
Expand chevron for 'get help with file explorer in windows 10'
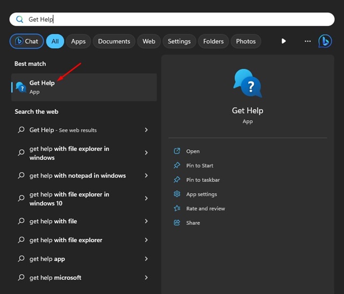(146, 199)
